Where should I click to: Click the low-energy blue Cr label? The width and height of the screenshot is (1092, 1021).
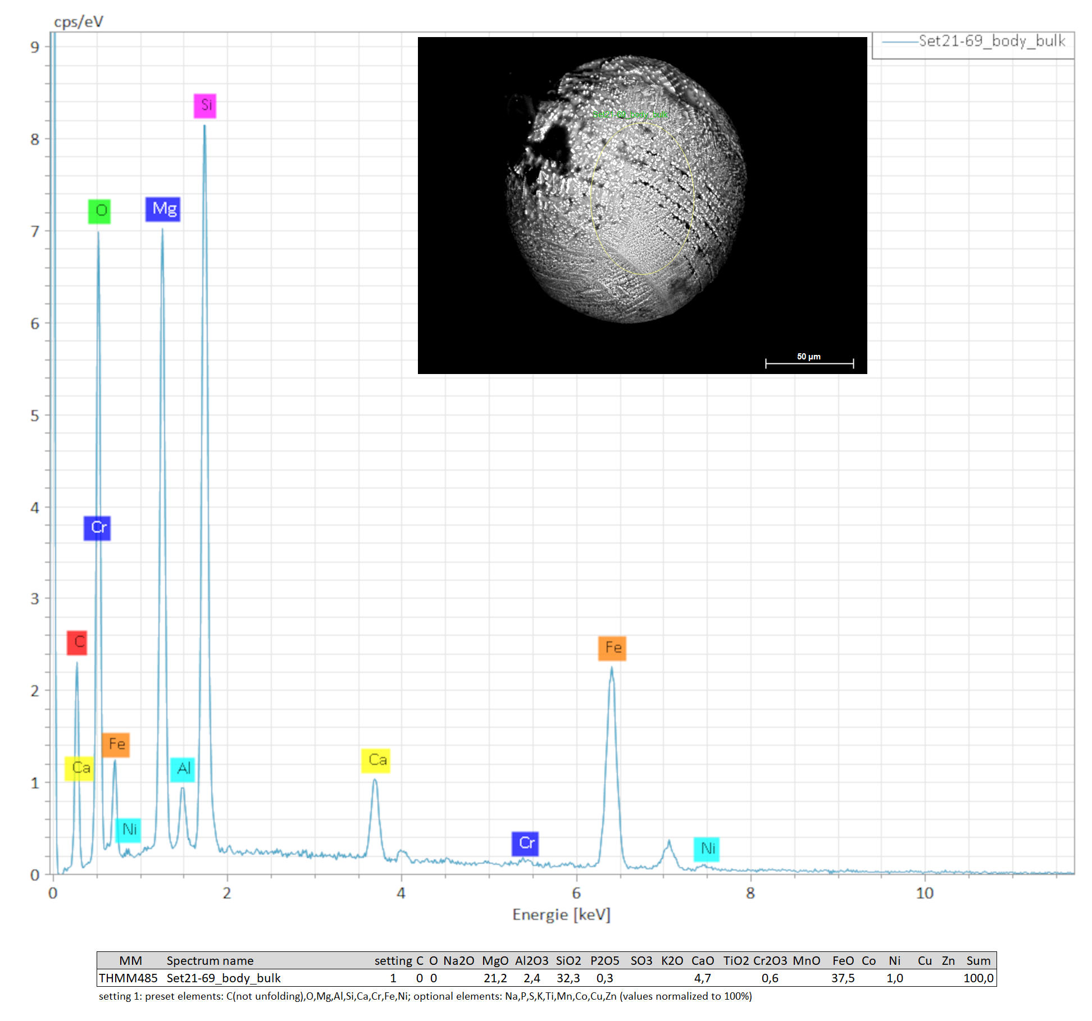tap(97, 528)
